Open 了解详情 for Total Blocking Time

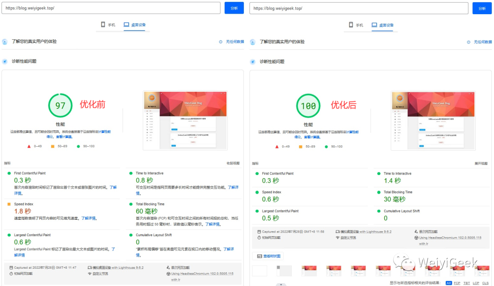click(x=213, y=224)
